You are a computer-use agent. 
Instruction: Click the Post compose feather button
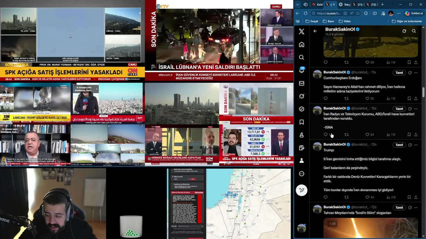pos(302,190)
